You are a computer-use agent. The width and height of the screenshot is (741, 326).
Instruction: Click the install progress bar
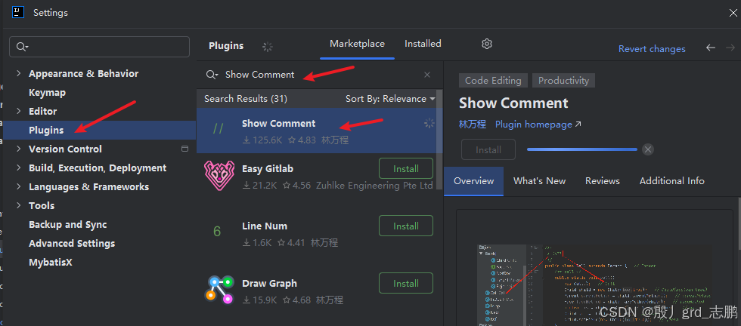[x=582, y=149]
